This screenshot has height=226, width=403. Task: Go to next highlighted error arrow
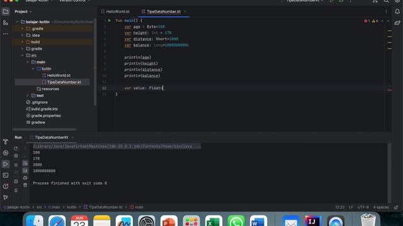tap(389, 21)
